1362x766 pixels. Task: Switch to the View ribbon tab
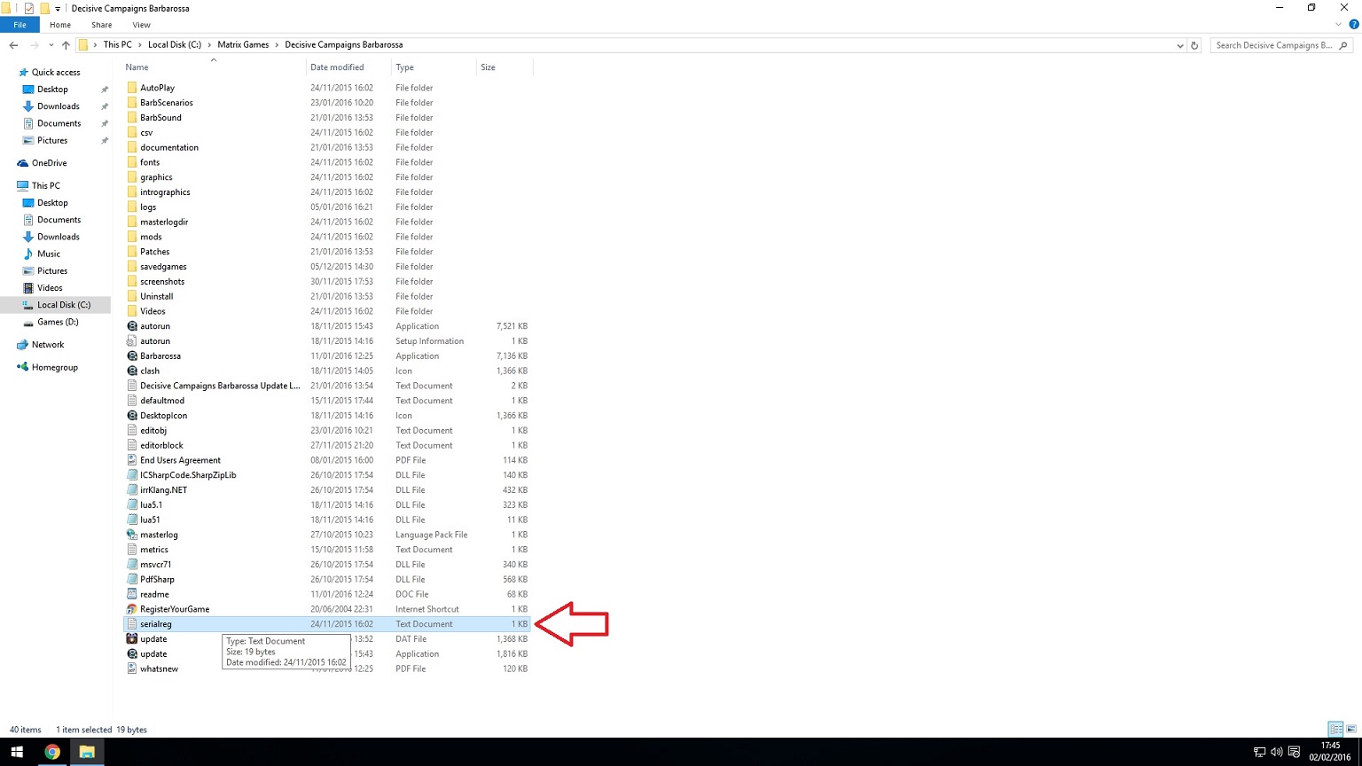[141, 25]
